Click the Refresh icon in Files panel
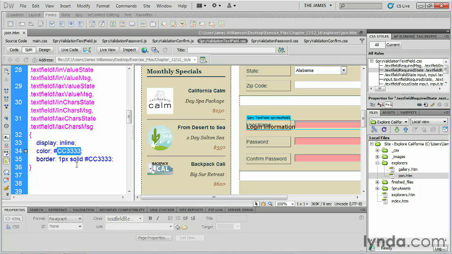The height and width of the screenshot is (254, 452). [384, 130]
